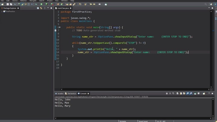Close the mainClass.java tab
The width and height of the screenshot is (217, 122).
71,8
